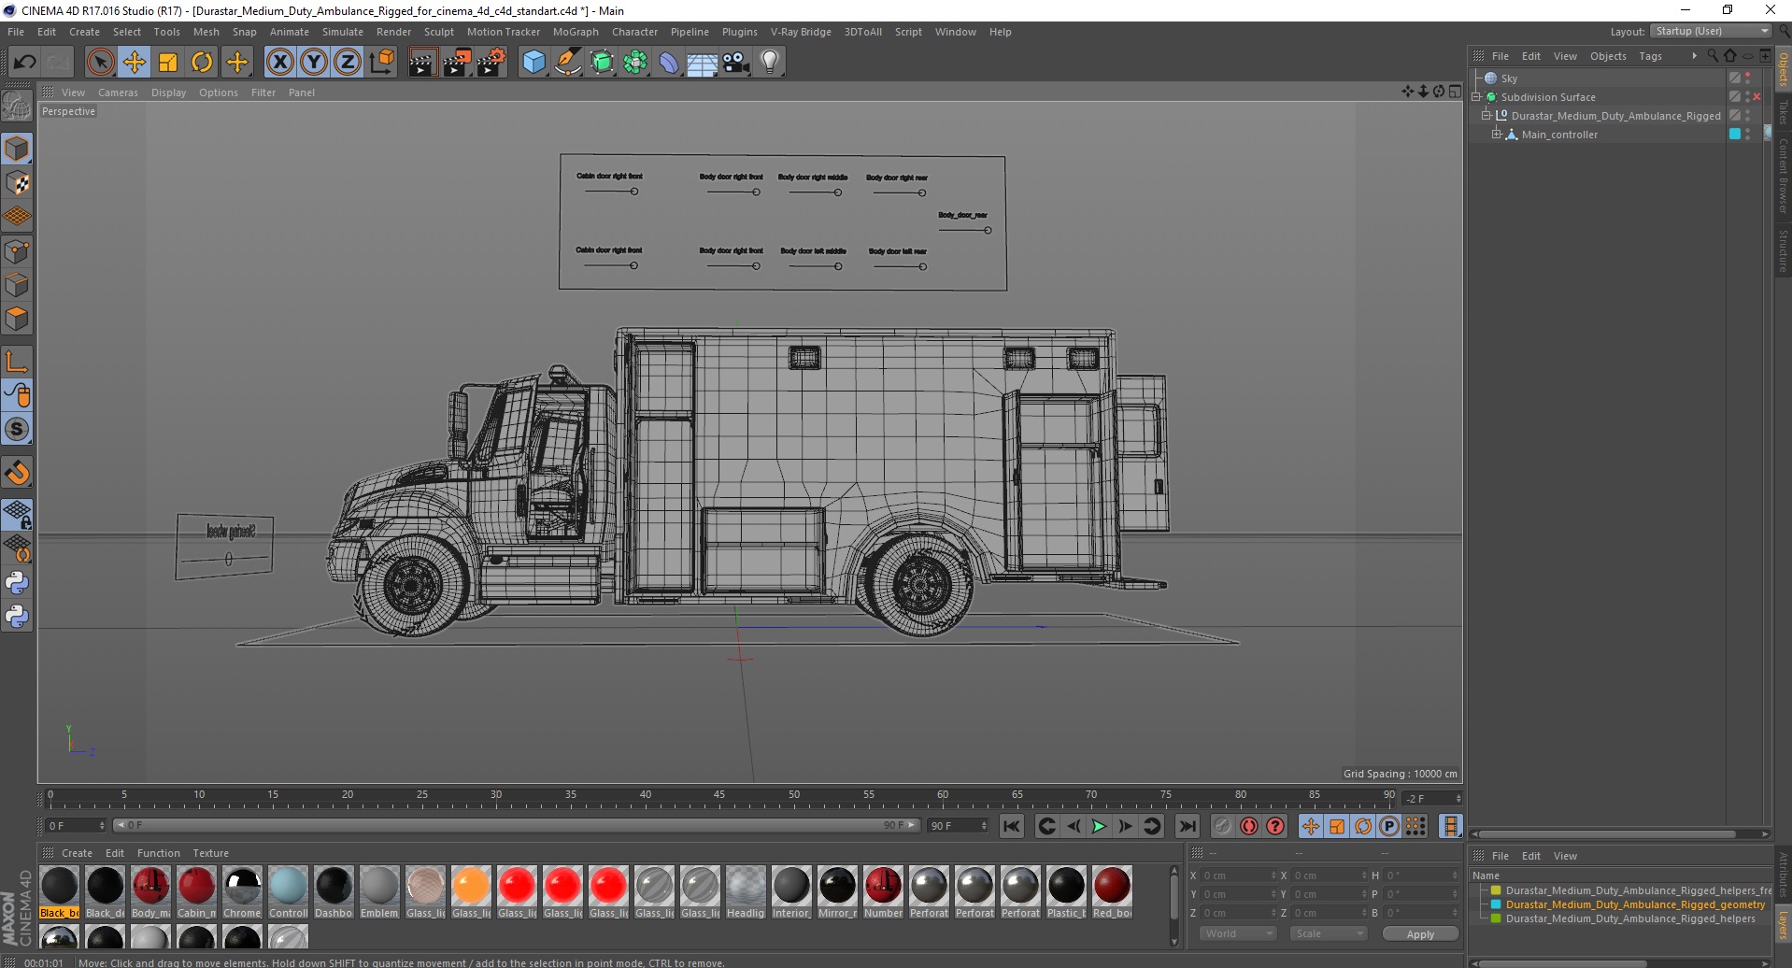Activate the Move tool
Image resolution: width=1792 pixels, height=968 pixels.
(135, 63)
